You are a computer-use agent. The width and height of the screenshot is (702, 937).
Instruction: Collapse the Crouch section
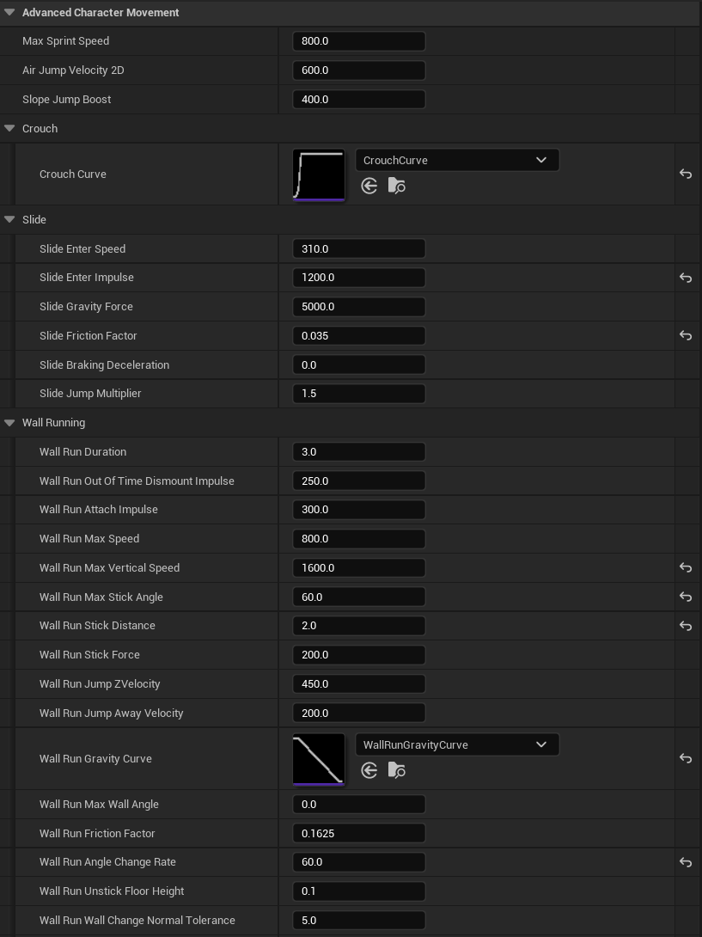click(9, 128)
